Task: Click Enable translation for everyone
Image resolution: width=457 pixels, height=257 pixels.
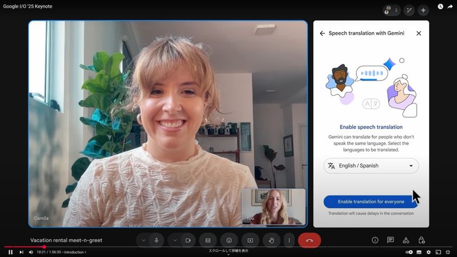Action: (371, 202)
